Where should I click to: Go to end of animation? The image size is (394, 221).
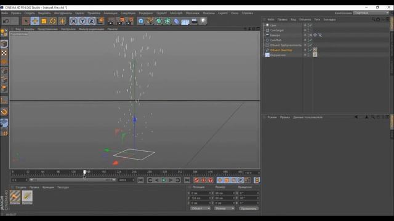tap(187, 180)
